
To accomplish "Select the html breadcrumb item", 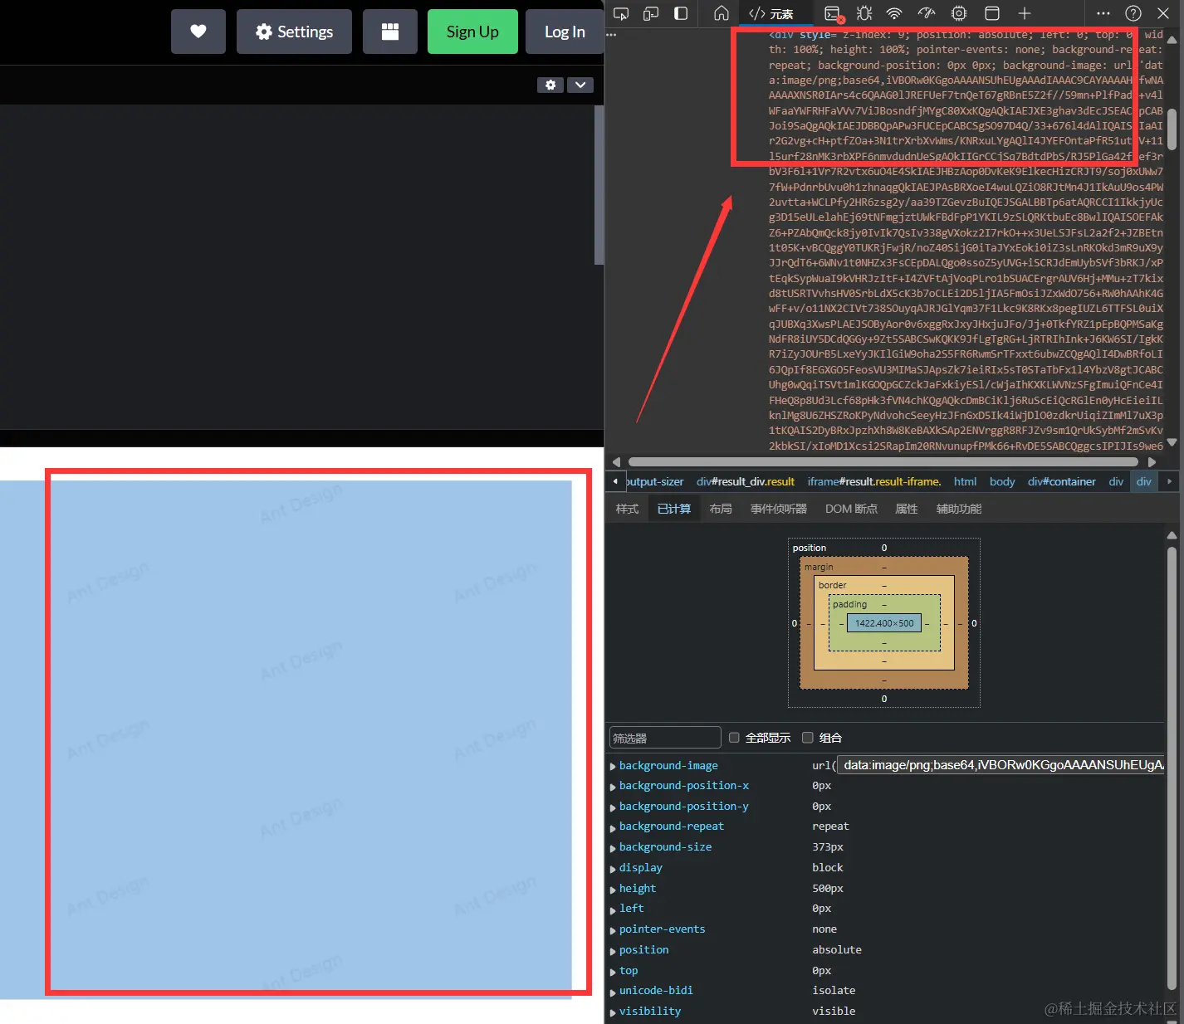I will click(965, 481).
